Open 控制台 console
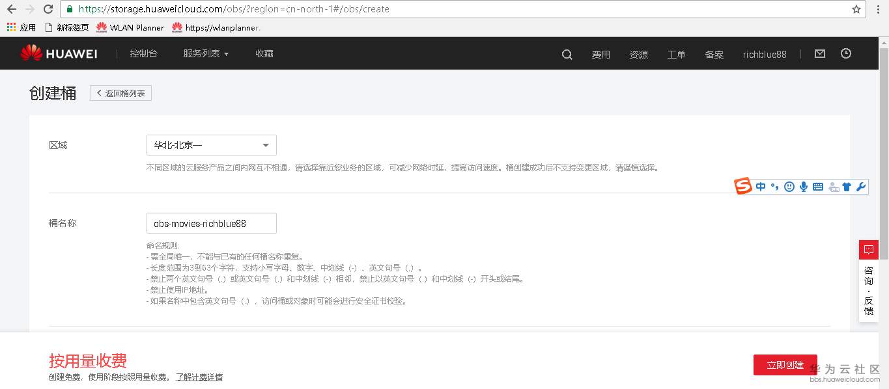Viewport: 889px width, 389px height. 143,54
